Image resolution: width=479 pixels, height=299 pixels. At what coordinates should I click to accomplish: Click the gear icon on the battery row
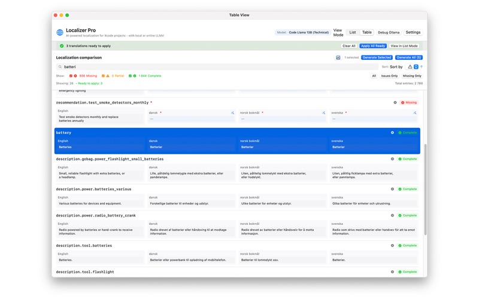[x=392, y=133]
